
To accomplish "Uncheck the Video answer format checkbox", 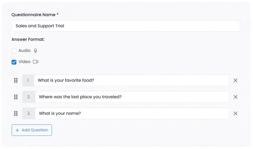I will point(14,62).
